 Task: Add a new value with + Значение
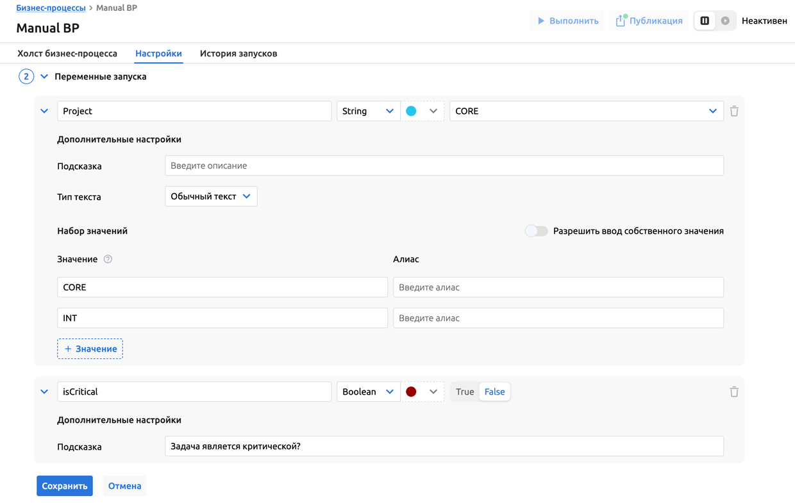(90, 349)
